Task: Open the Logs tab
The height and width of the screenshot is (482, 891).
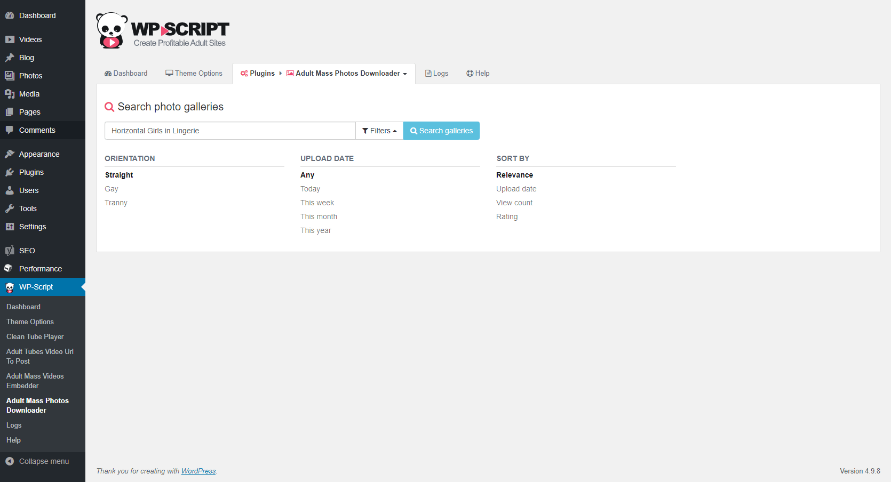Action: click(x=436, y=74)
